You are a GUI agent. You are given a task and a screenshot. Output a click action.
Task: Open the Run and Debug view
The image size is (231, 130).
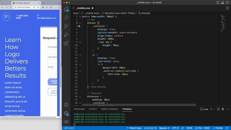coord(66,35)
